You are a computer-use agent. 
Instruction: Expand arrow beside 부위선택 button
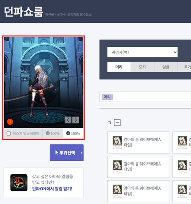pyautogui.click(x=82, y=153)
